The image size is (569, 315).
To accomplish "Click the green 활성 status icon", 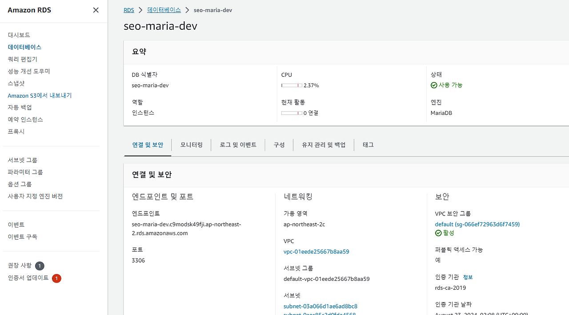I will pos(438,232).
